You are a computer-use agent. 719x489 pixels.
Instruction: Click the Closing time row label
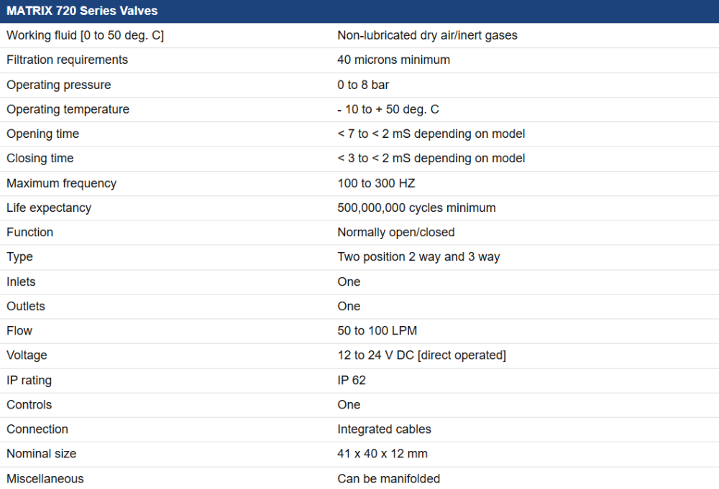coord(40,158)
